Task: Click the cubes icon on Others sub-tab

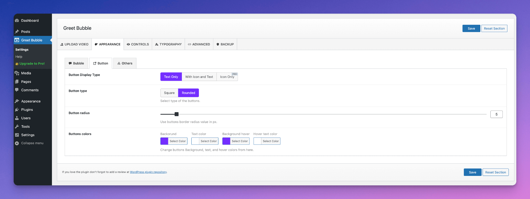Action: 119,63
